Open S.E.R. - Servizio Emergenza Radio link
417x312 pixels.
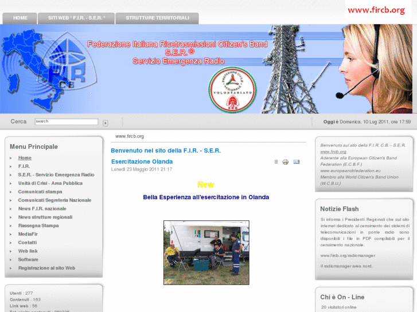pyautogui.click(x=56, y=175)
